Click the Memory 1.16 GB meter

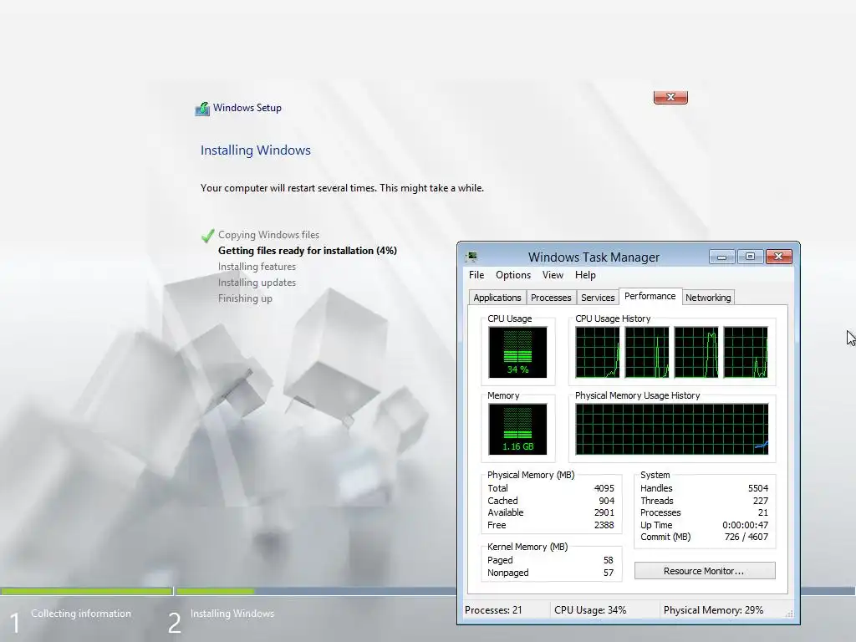[x=517, y=429]
